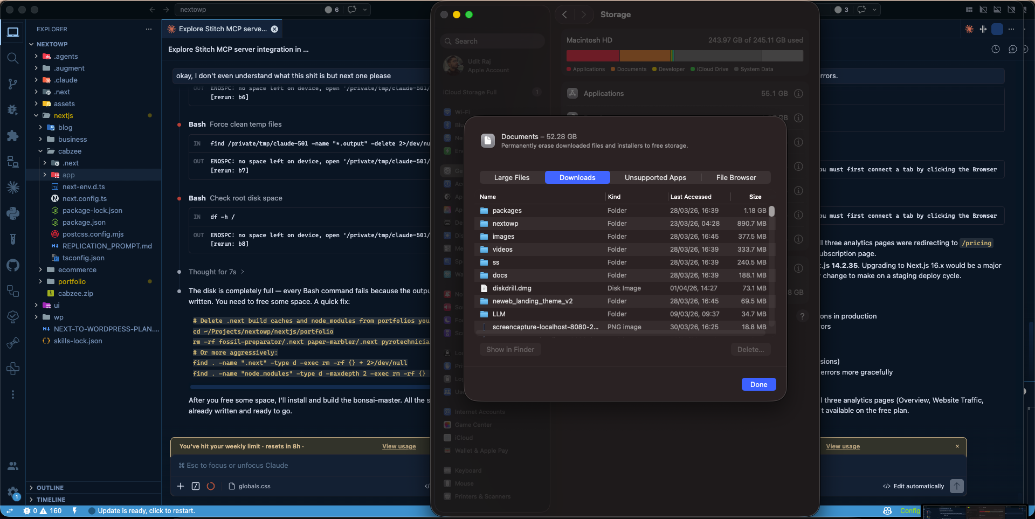The width and height of the screenshot is (1035, 519).
Task: Click the View usage link
Action: [x=399, y=447]
